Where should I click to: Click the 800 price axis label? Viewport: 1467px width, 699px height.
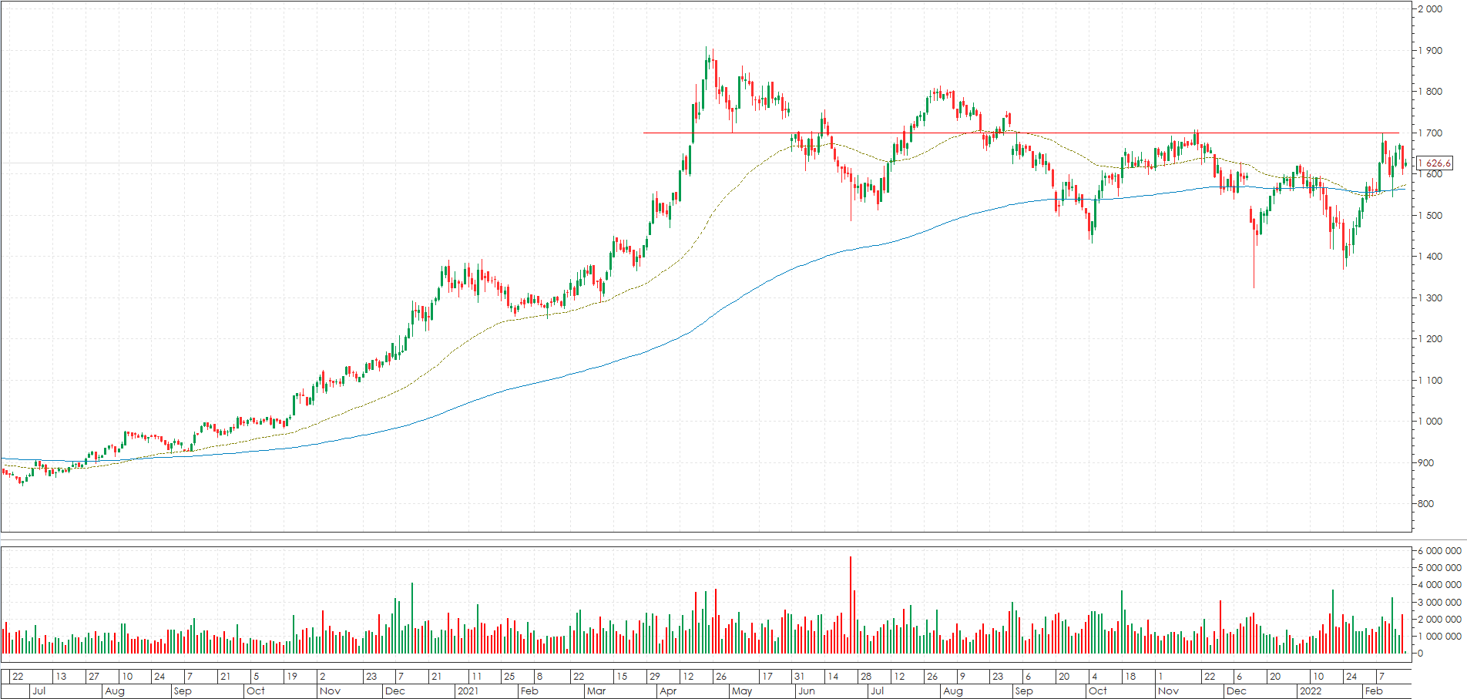[x=1426, y=504]
